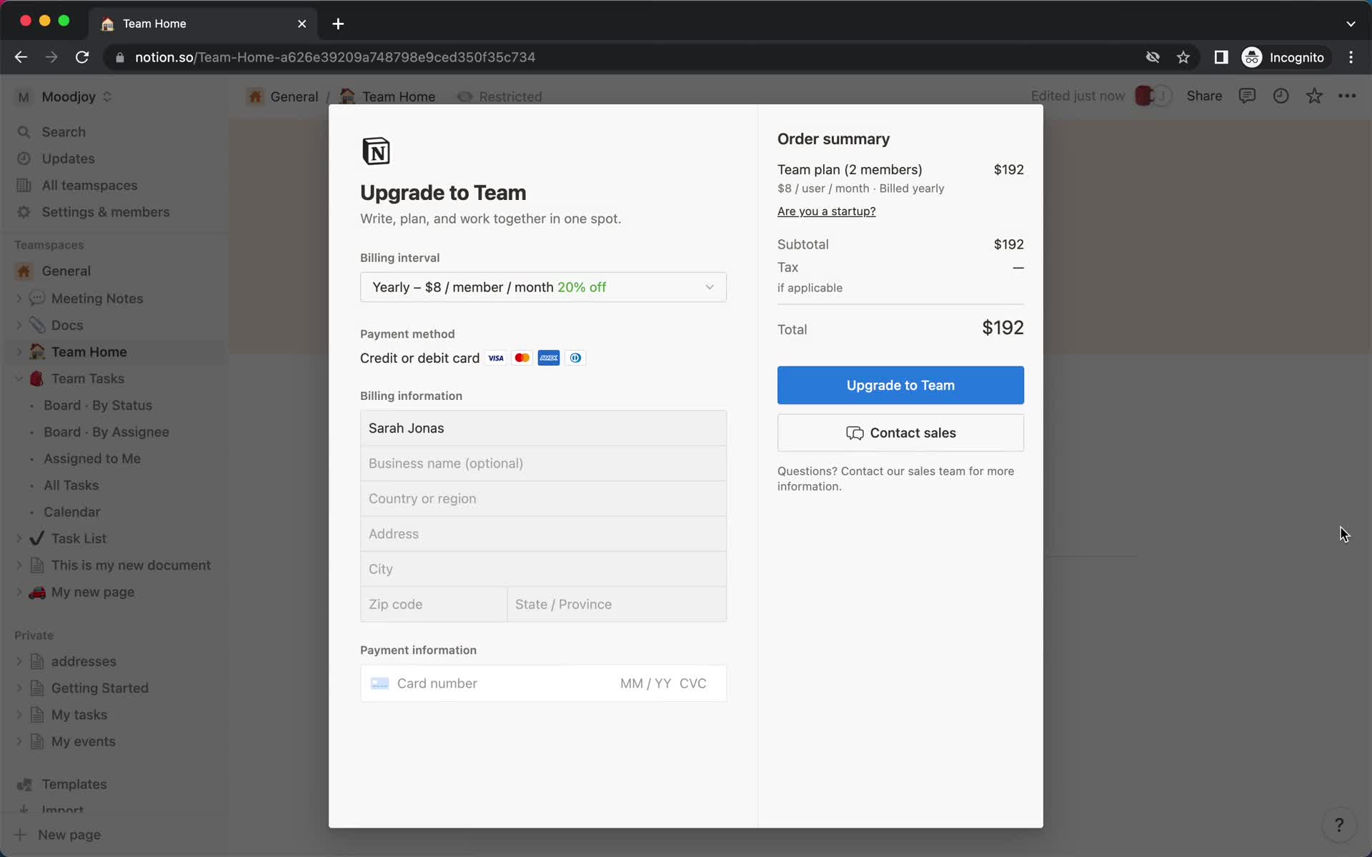Open the Moodjoy workspace switcher
Screen dimensions: 1372x857
pos(64,96)
